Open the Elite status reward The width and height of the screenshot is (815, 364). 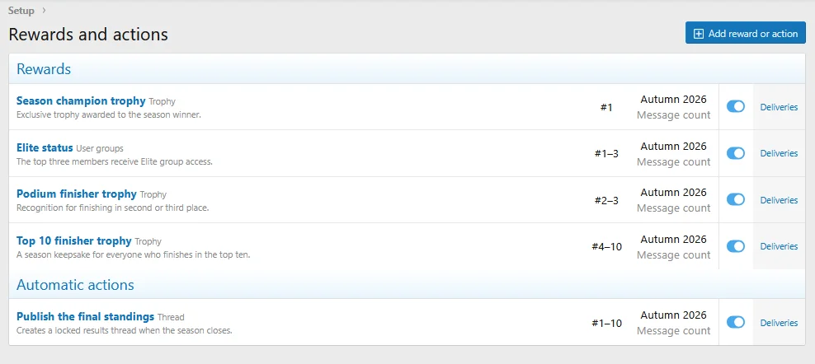45,147
